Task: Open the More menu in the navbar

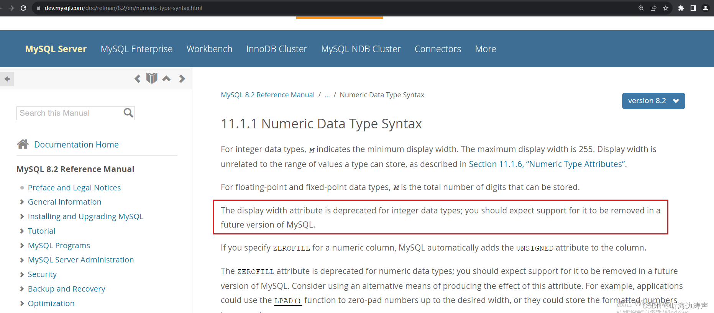Action: coord(485,49)
